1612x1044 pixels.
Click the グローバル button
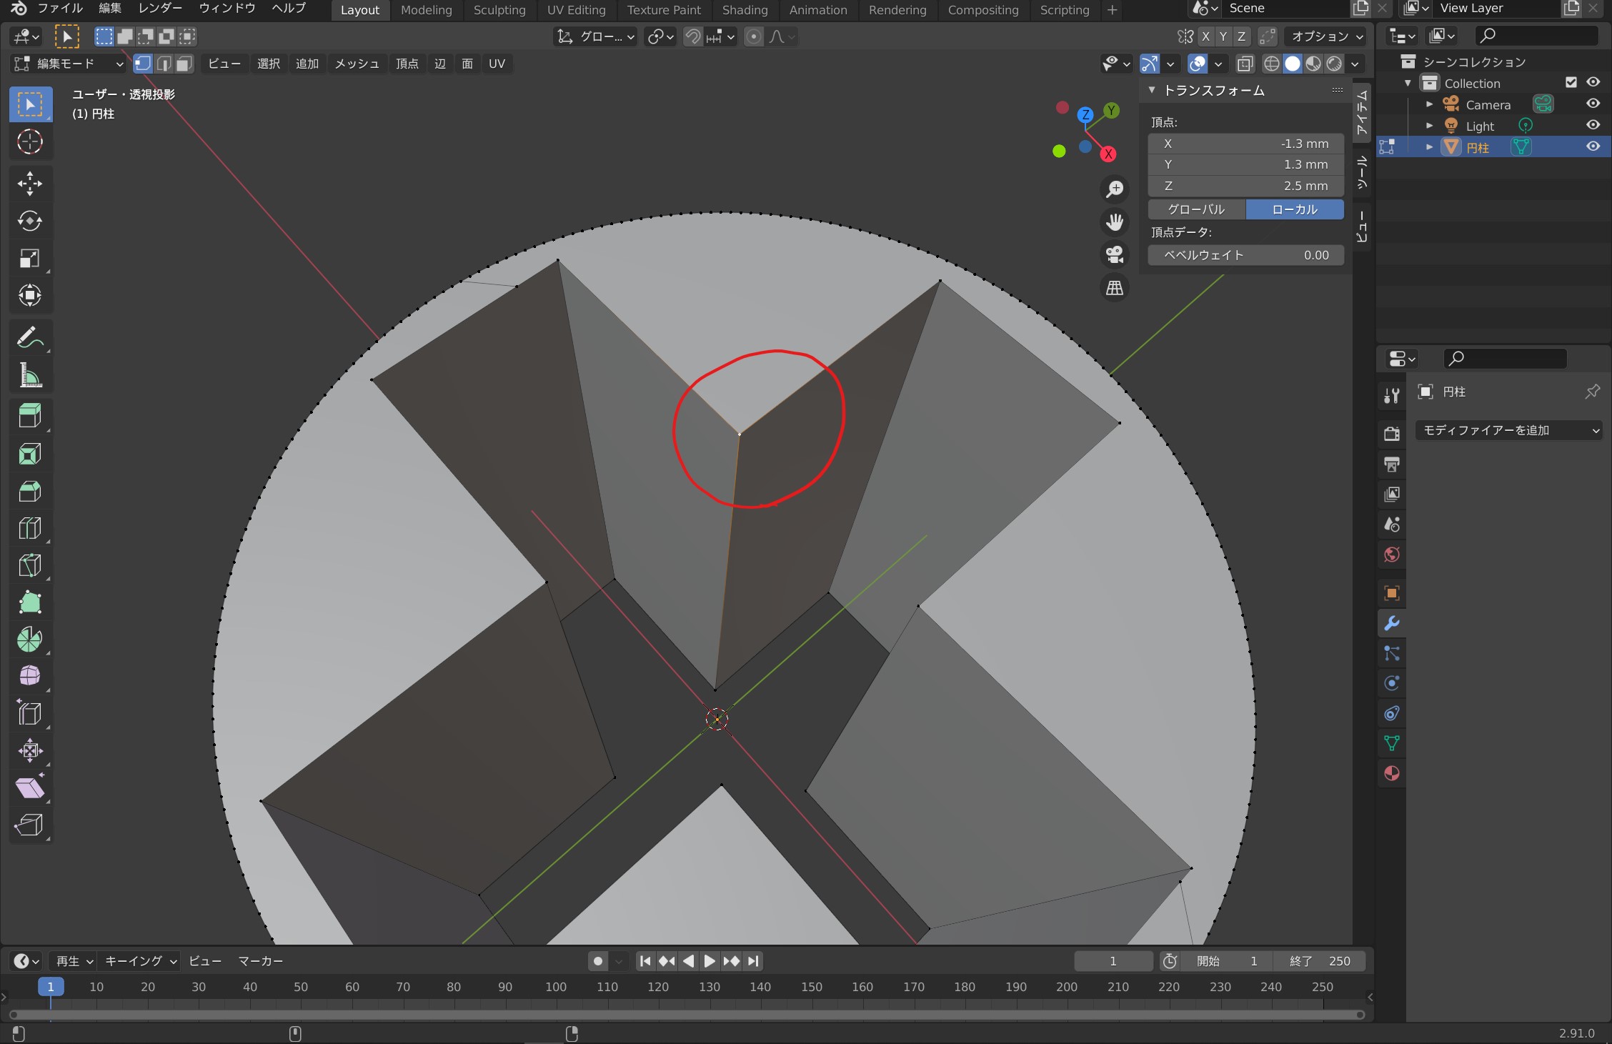[x=1196, y=209]
